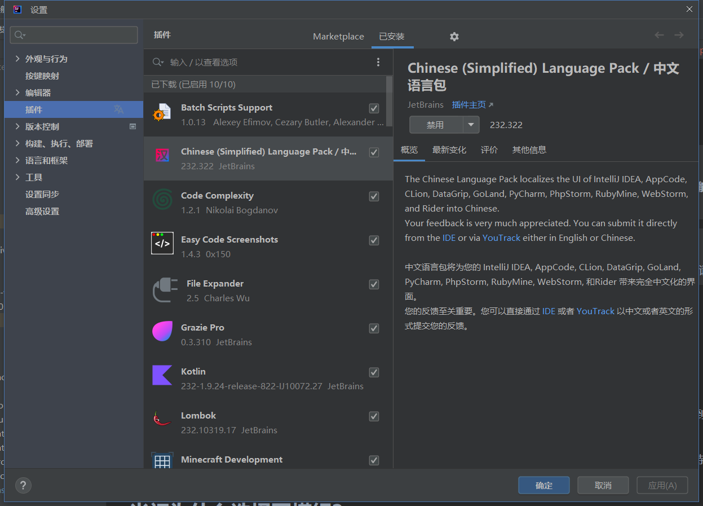703x506 pixels.
Task: Select the Grazie Pro plugin icon
Action: (162, 331)
